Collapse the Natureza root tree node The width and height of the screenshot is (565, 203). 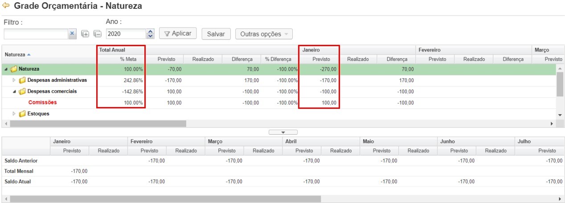6,69
